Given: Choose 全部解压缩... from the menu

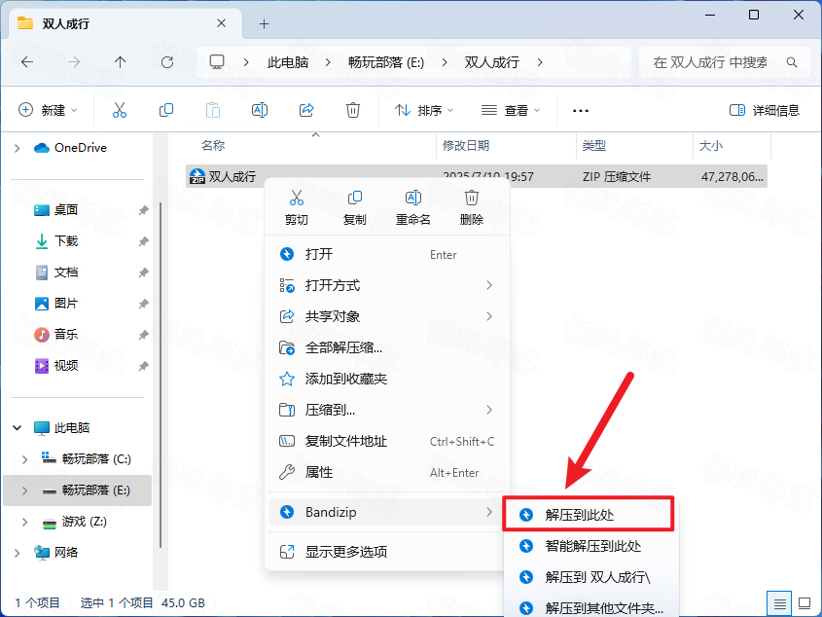Looking at the screenshot, I should [386, 347].
